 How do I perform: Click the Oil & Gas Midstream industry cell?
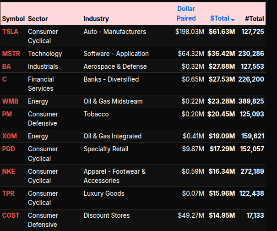pyautogui.click(x=113, y=101)
